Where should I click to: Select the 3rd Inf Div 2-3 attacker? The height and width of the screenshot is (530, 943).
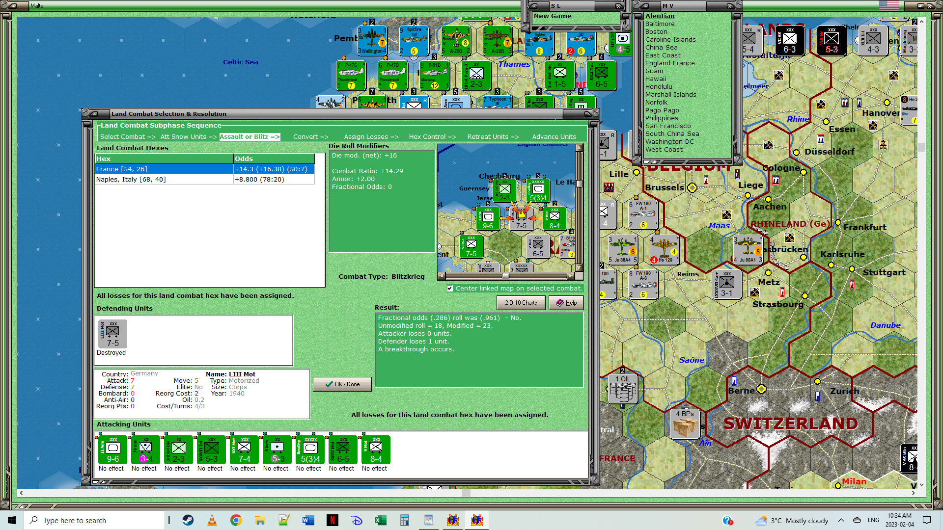[x=179, y=450]
